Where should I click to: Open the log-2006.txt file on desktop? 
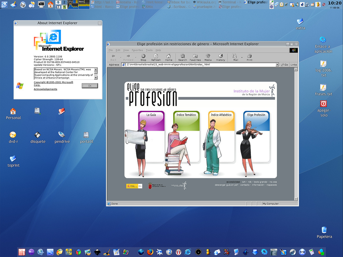pyautogui.click(x=324, y=69)
